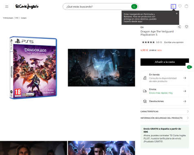Click Escribe una opinión link
The image size is (194, 155).
click(x=174, y=42)
